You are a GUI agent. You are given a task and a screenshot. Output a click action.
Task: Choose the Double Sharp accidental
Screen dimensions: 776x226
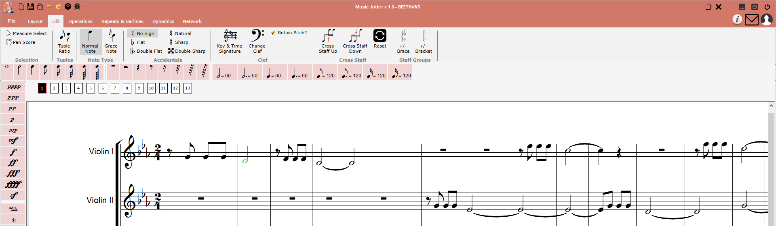(187, 51)
